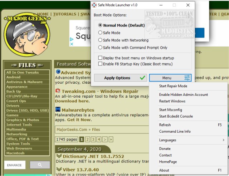Viewport: 229px width, 176px height.
Task: Open Dictionary .NET 10.1.7552 link
Action: (93, 156)
